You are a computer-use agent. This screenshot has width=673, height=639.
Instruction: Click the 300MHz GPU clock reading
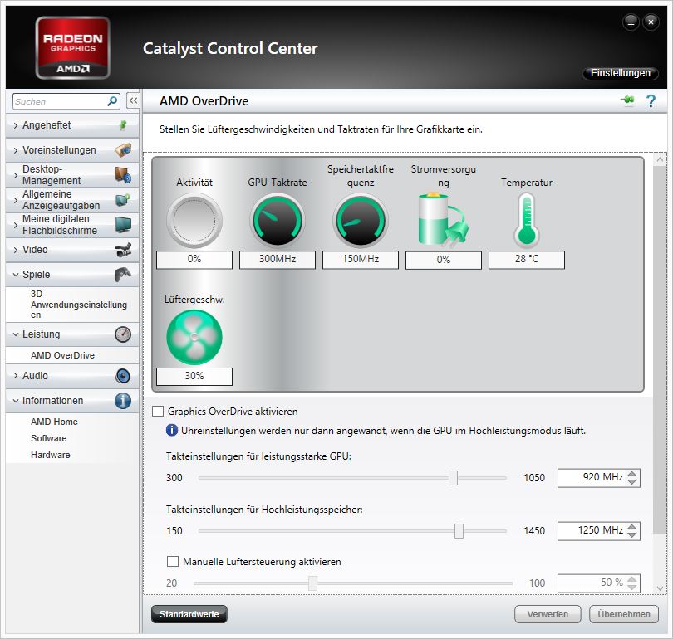pos(278,260)
